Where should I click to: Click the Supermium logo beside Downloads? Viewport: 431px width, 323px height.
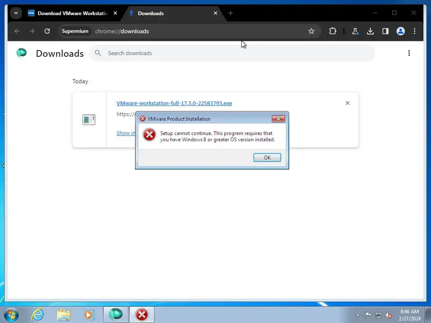point(21,53)
